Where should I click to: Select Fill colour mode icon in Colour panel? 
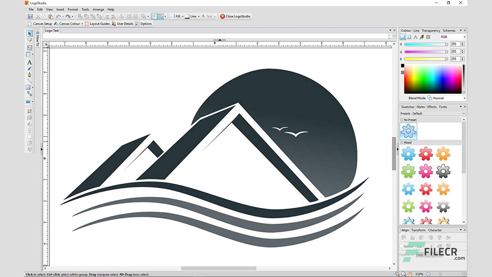tap(403, 37)
